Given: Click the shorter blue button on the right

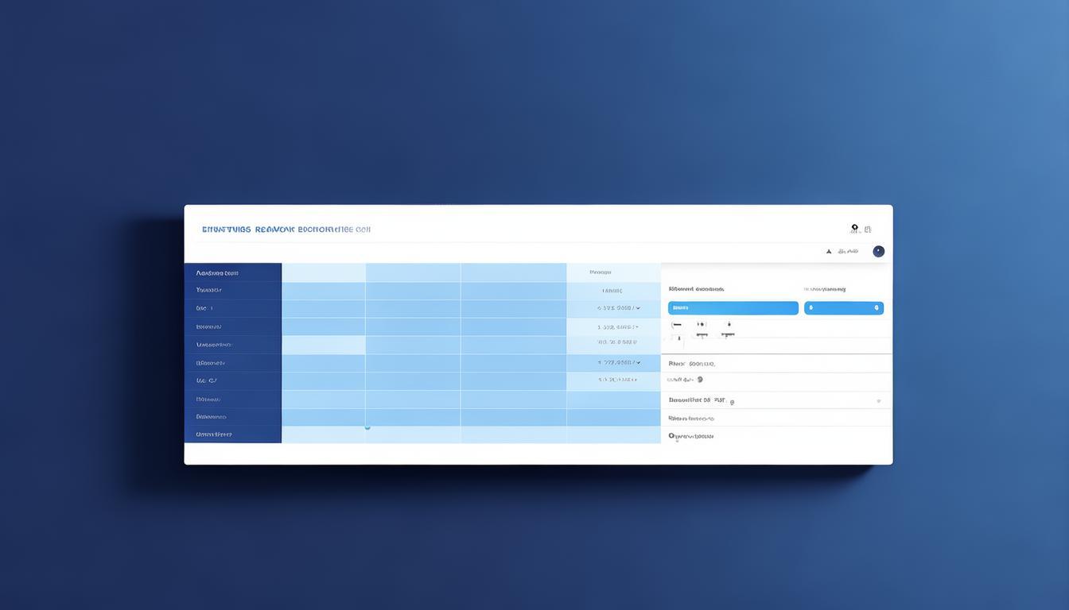Looking at the screenshot, I should point(843,308).
